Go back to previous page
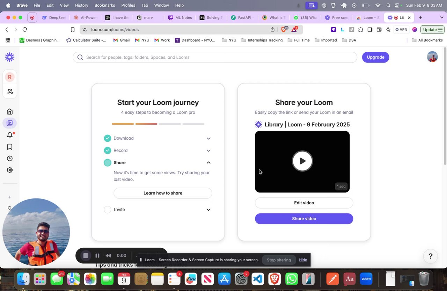447x291 pixels. tap(7, 30)
